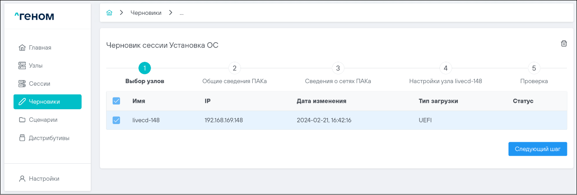This screenshot has width=577, height=195.
Task: Jump to step 3 Сведения о сетях ПАКа
Action: (337, 68)
